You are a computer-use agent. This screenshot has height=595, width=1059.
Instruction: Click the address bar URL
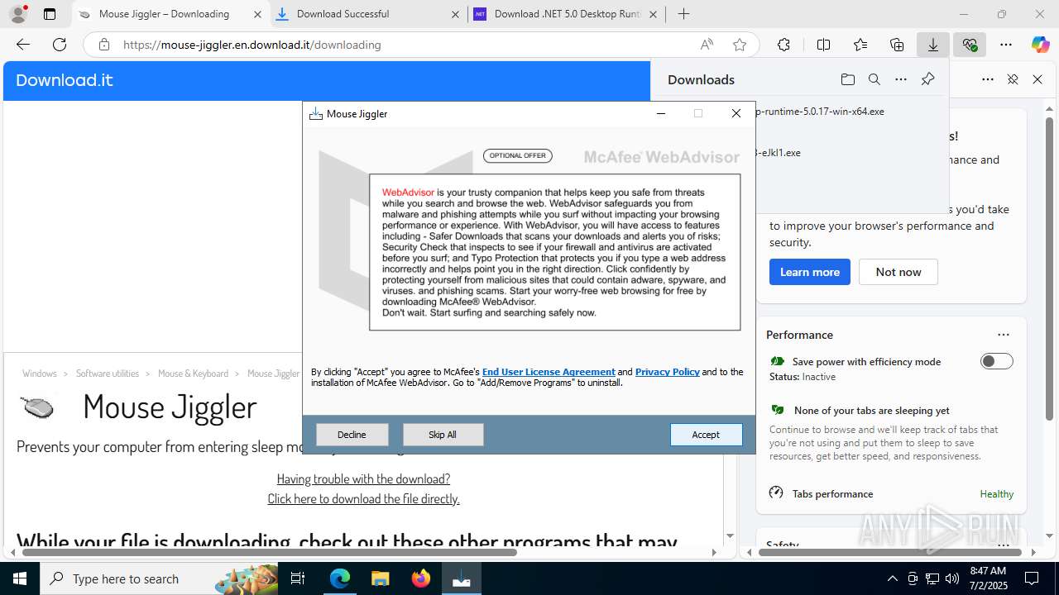click(252, 45)
